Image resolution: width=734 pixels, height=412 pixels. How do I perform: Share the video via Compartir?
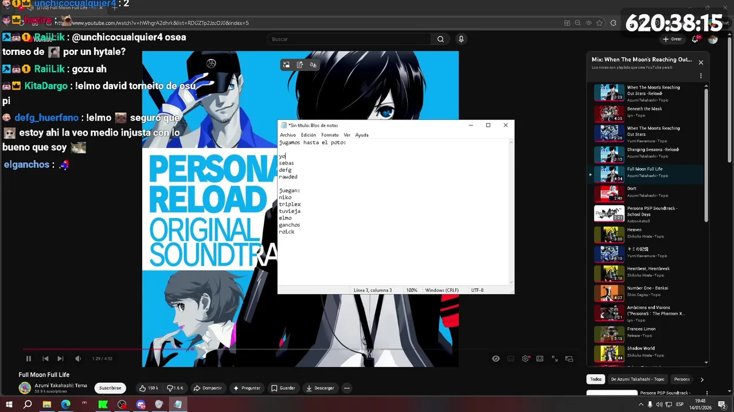208,388
